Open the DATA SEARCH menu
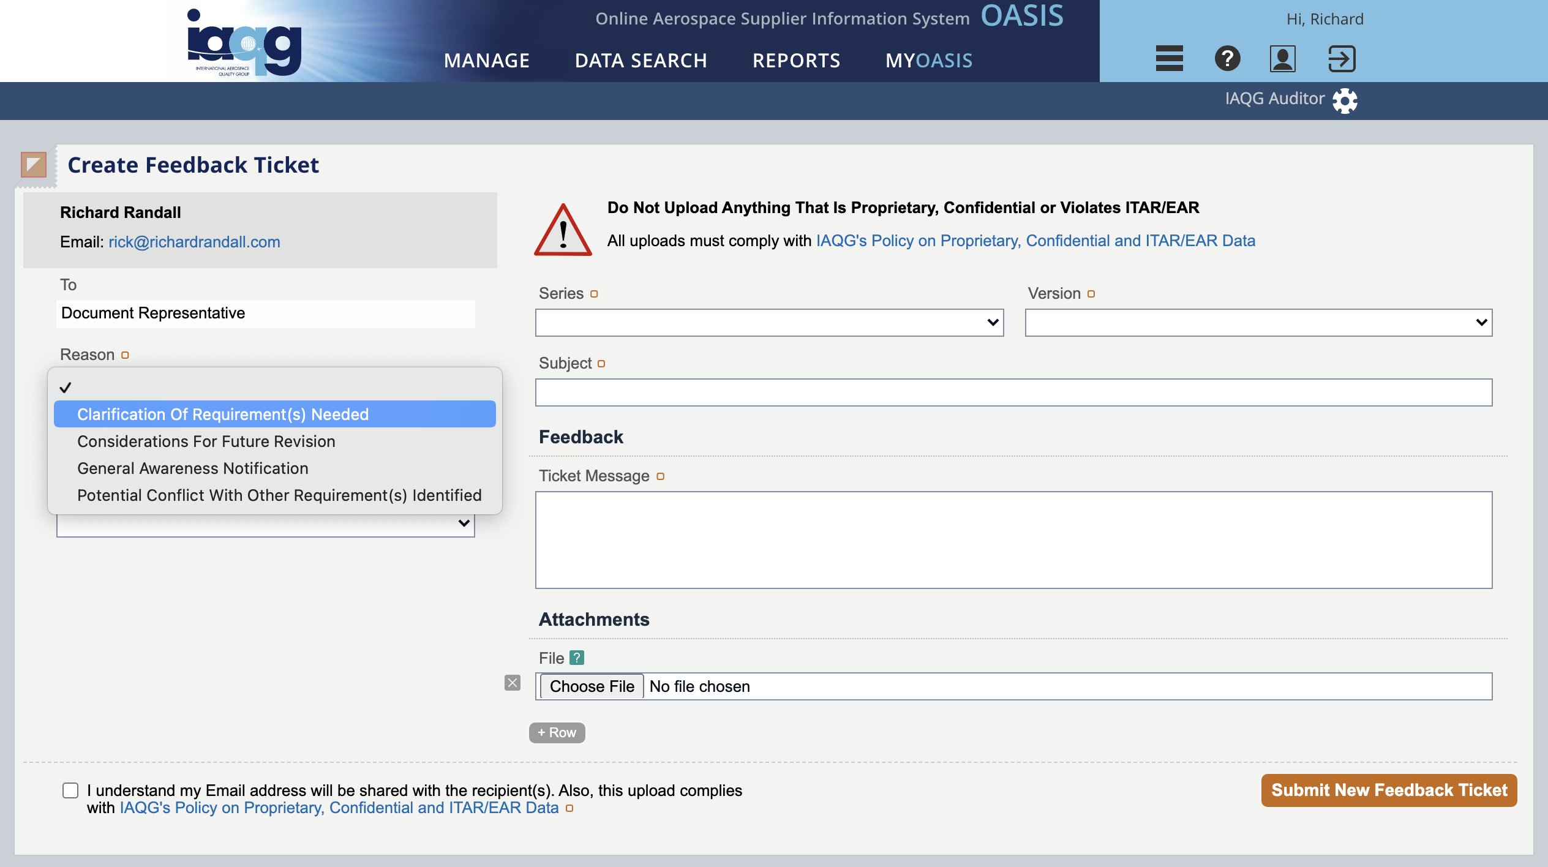 (641, 60)
